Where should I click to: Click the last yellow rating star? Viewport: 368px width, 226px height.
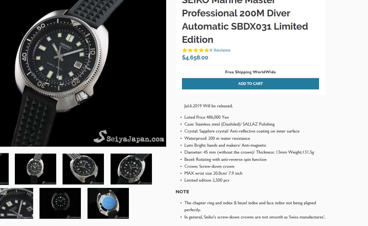pos(207,50)
